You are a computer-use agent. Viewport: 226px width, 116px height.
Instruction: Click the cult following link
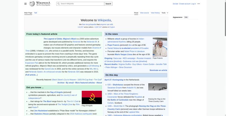coord(94,66)
